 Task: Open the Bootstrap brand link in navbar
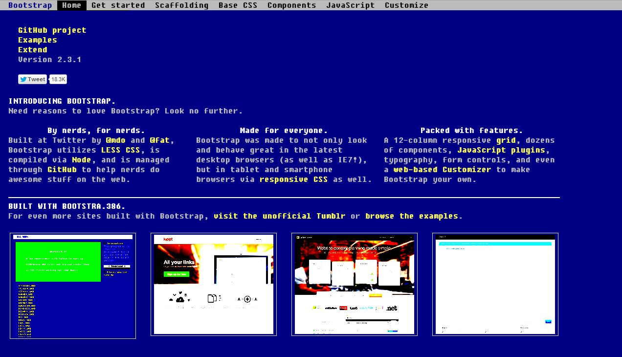[30, 5]
